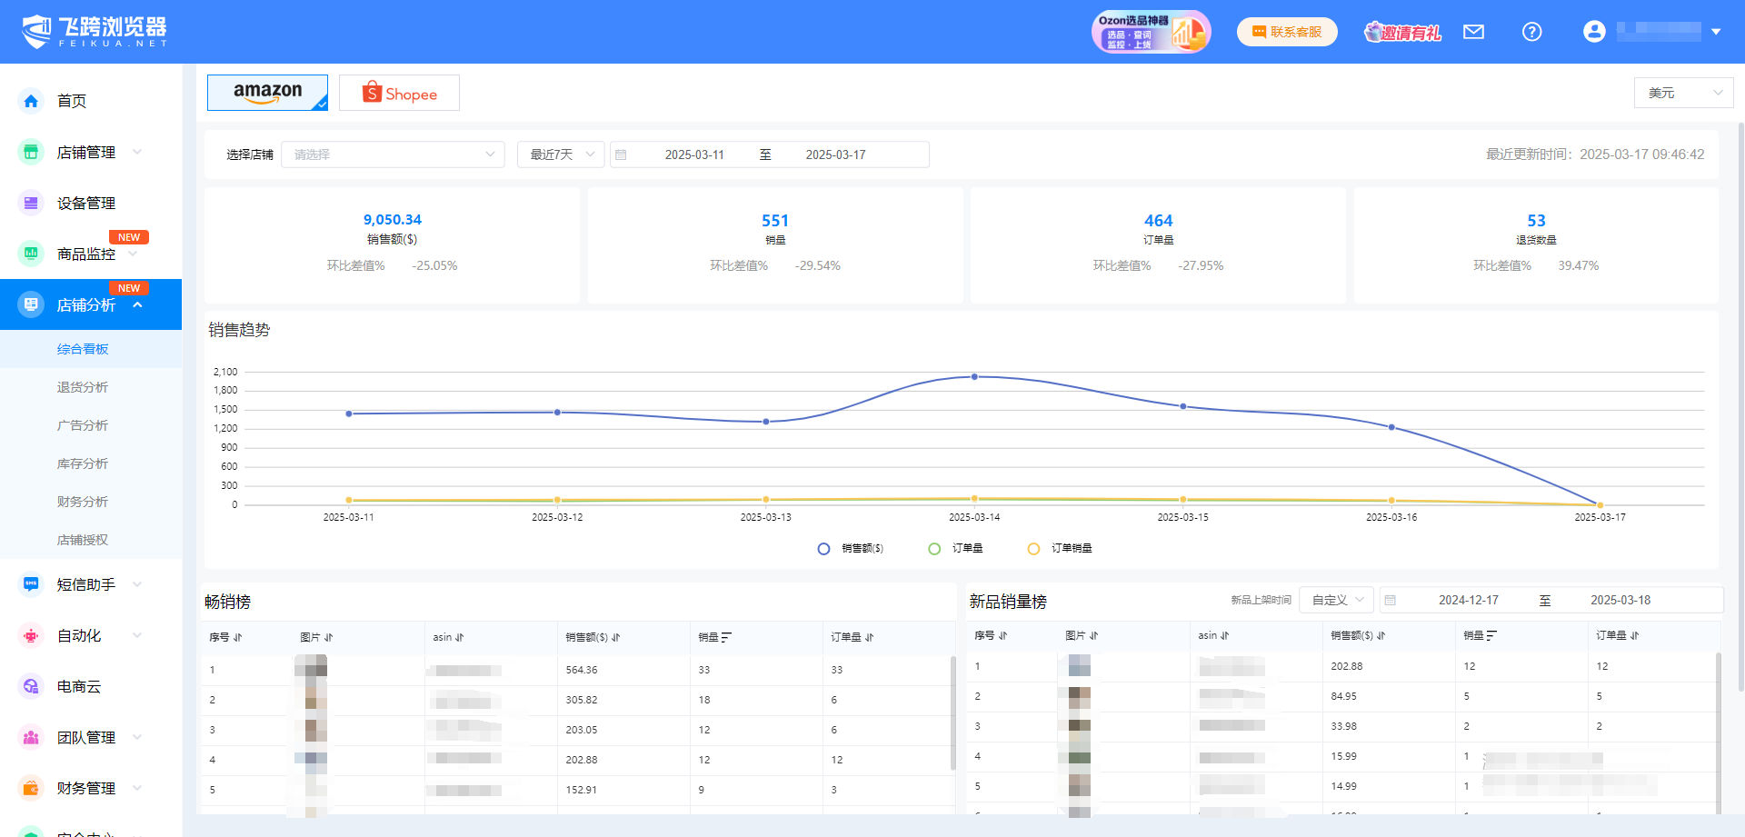Click the 2025-03-14 data point on chart
The width and height of the screenshot is (1745, 837).
[974, 376]
